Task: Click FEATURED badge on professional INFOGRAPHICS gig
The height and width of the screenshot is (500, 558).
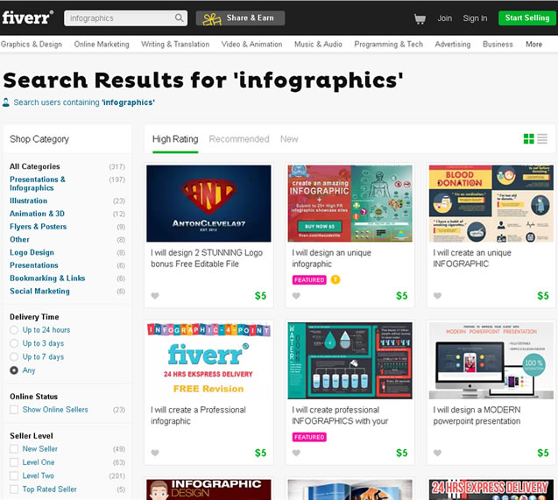Action: click(309, 437)
